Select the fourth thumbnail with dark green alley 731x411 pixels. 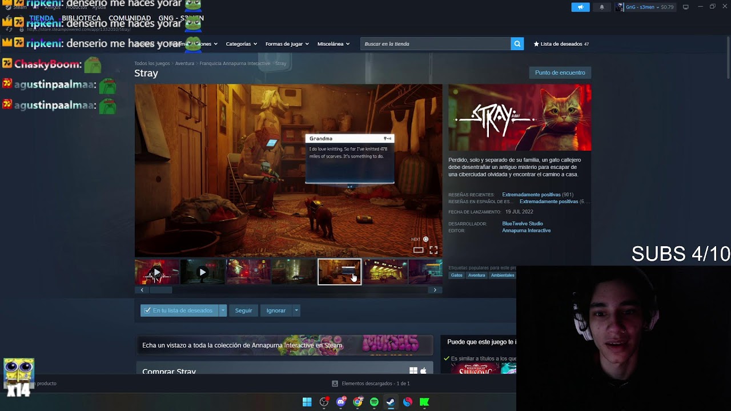click(294, 272)
